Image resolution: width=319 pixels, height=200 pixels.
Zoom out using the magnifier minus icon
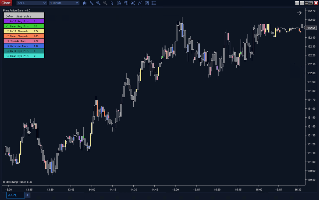[x=105, y=3]
